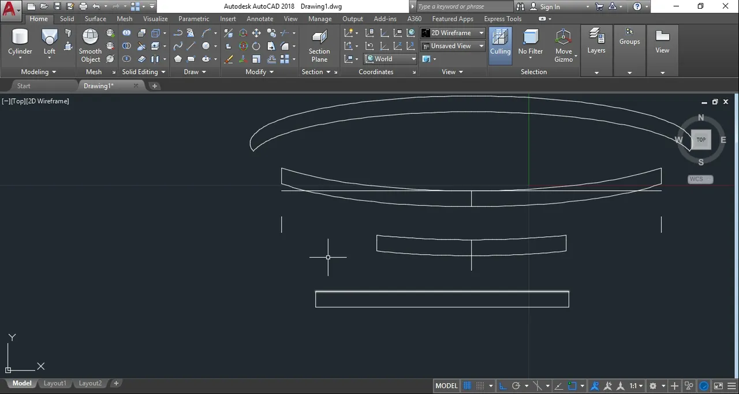The width and height of the screenshot is (739, 394).
Task: Click the TOP face of the ViewCube
Action: [x=701, y=139]
